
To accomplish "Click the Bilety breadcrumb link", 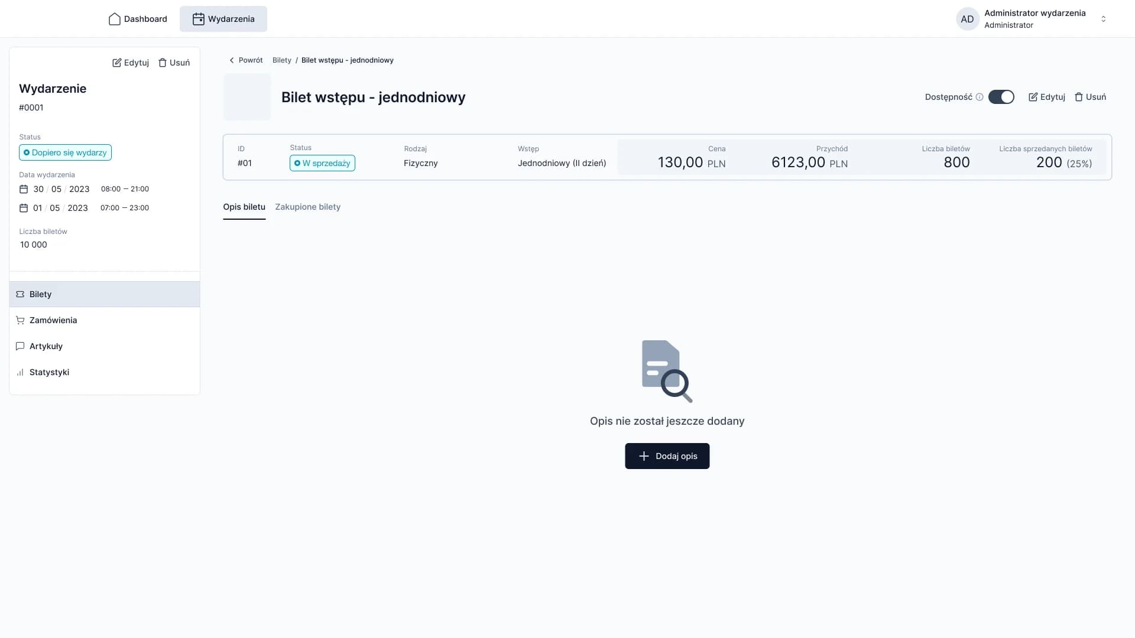I will [281, 60].
